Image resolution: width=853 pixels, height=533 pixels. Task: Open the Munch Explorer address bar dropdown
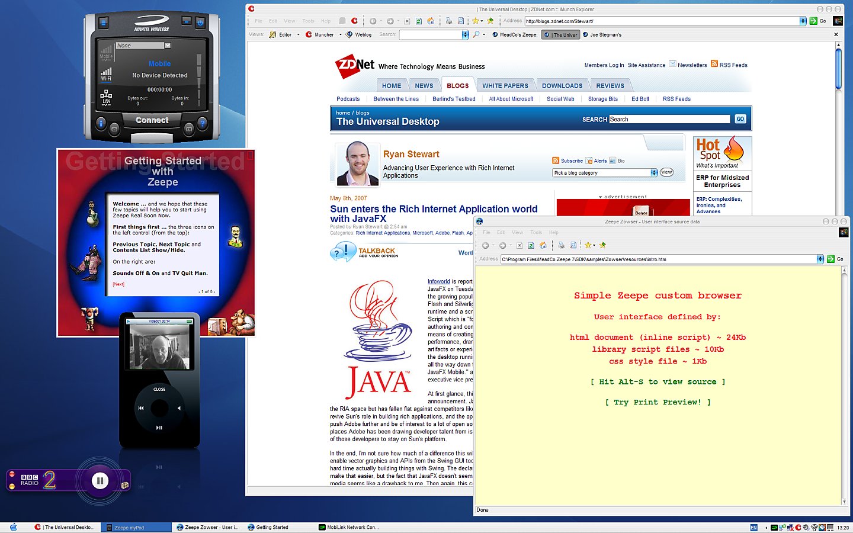[803, 21]
